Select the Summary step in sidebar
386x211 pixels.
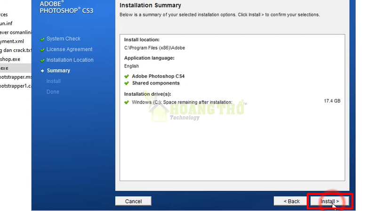58,71
